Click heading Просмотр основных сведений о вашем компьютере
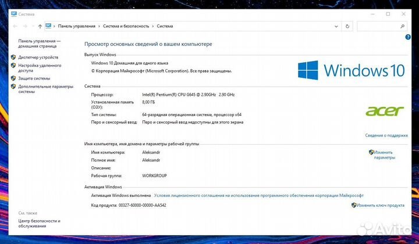 tap(148, 44)
